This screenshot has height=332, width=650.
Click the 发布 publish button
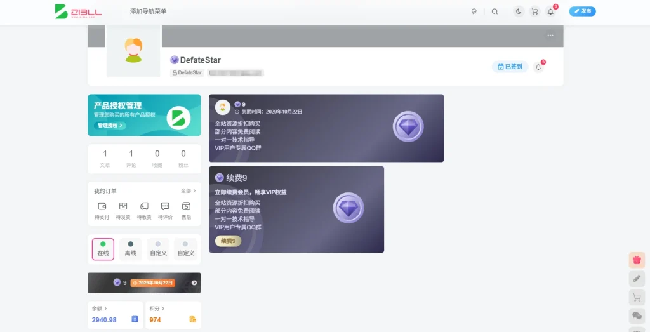click(x=582, y=11)
